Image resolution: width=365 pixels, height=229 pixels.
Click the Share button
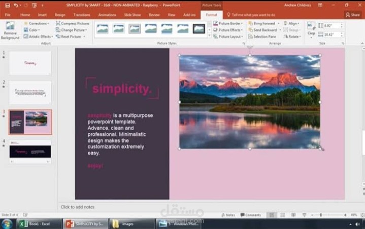click(x=353, y=15)
